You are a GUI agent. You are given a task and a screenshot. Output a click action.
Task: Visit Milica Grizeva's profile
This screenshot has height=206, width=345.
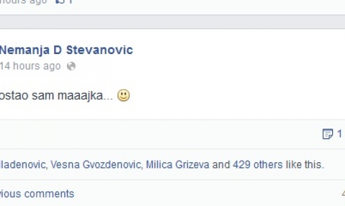click(178, 165)
